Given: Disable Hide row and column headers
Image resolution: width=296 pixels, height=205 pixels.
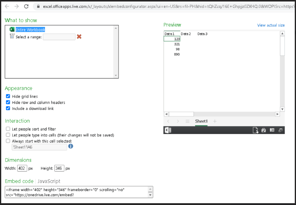Looking at the screenshot, I should click(8, 102).
